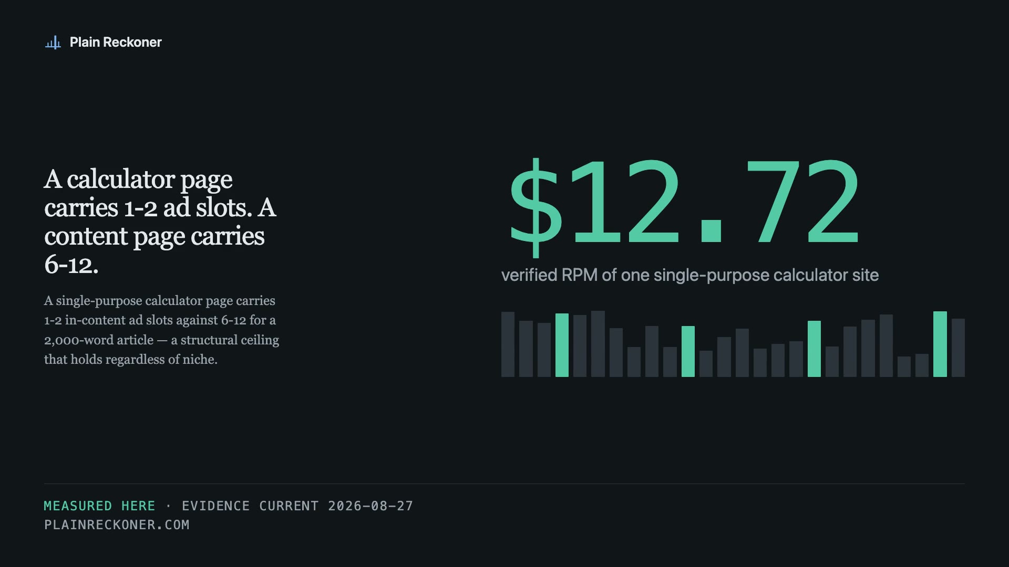
Task: Click the MEASURED HERE green label
Action: coord(100,506)
